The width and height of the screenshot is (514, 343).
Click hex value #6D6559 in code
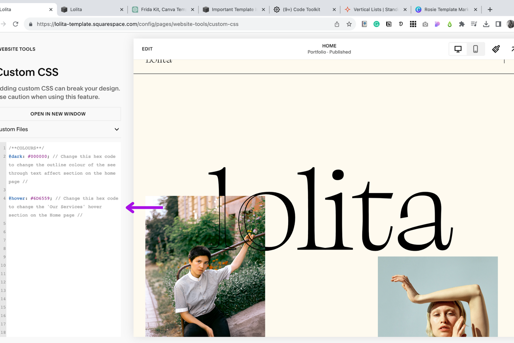(x=40, y=198)
